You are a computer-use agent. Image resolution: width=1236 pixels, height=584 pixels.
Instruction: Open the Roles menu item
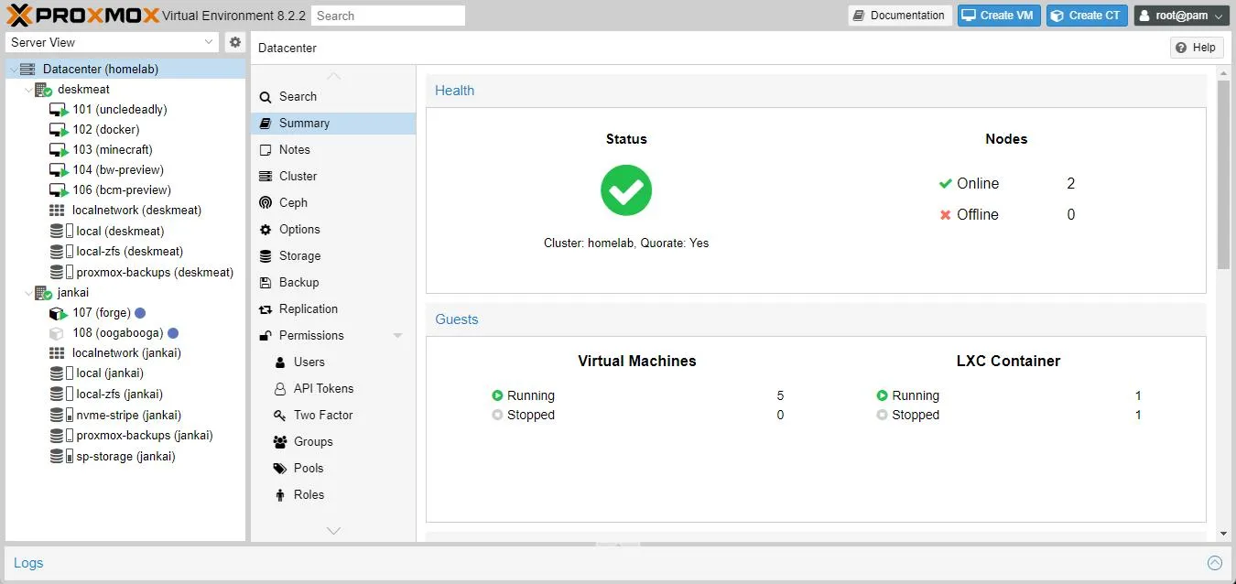(x=333, y=495)
